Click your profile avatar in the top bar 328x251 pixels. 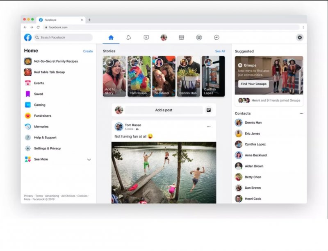coord(164,37)
